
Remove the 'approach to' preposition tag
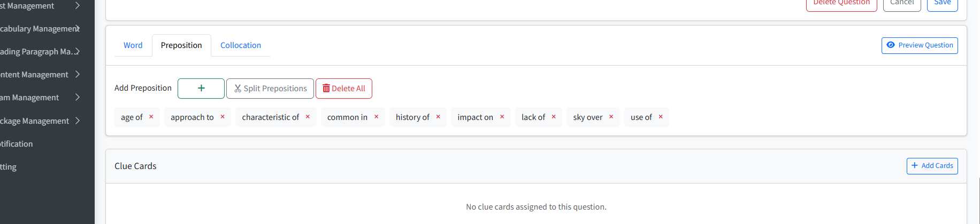tap(223, 117)
